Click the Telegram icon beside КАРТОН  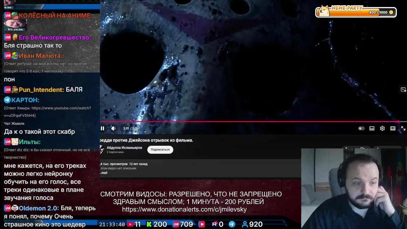tap(7, 100)
